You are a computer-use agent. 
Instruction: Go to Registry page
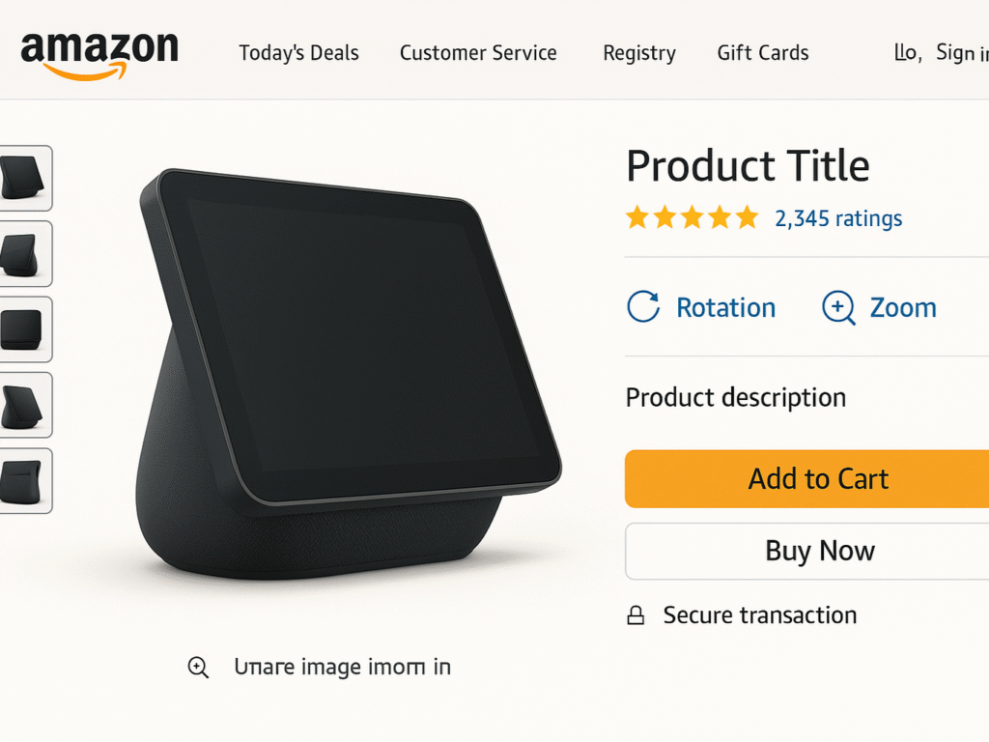point(639,53)
